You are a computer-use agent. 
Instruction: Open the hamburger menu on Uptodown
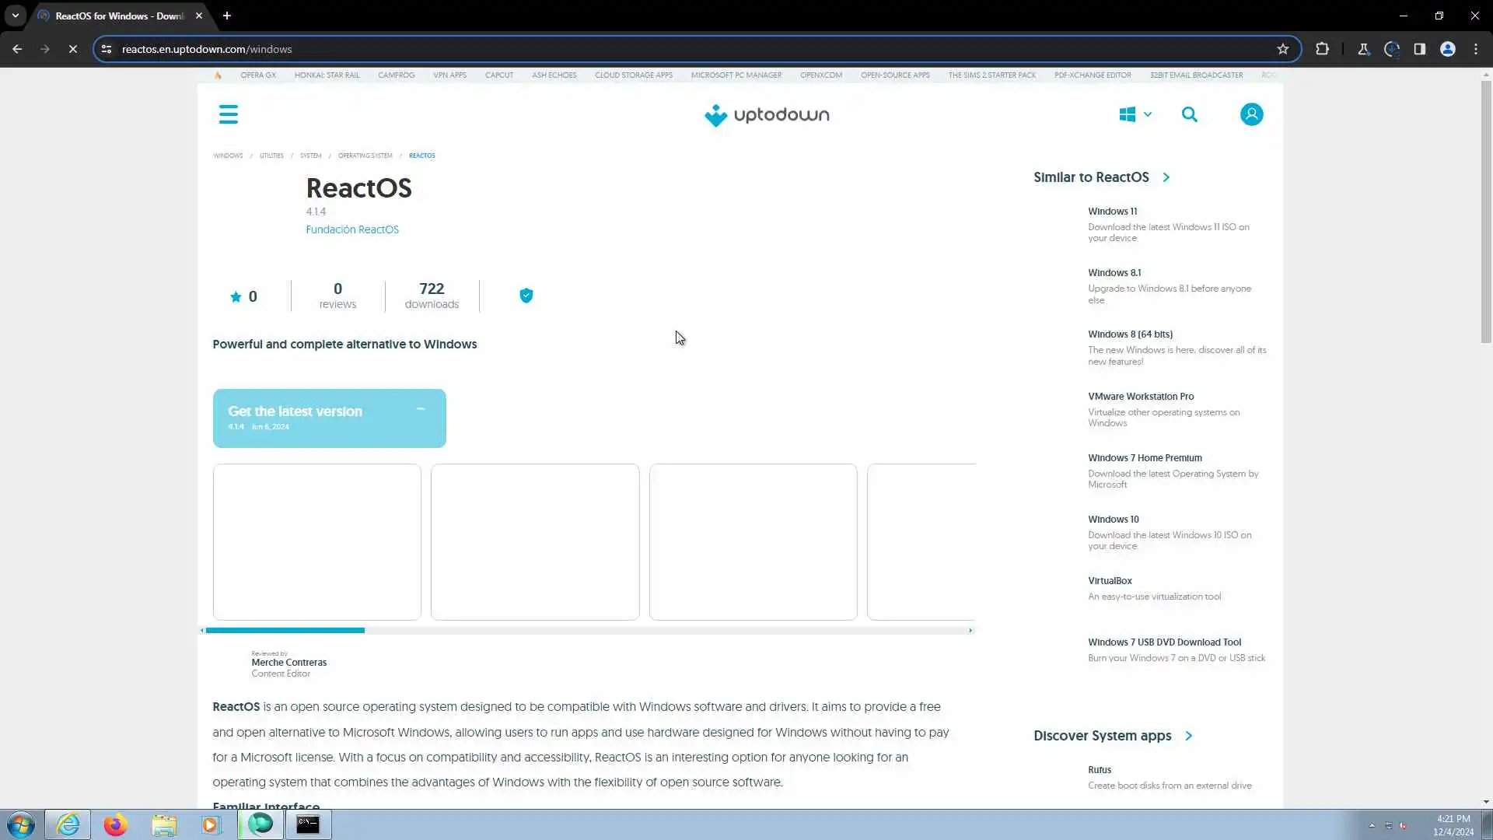click(x=228, y=114)
